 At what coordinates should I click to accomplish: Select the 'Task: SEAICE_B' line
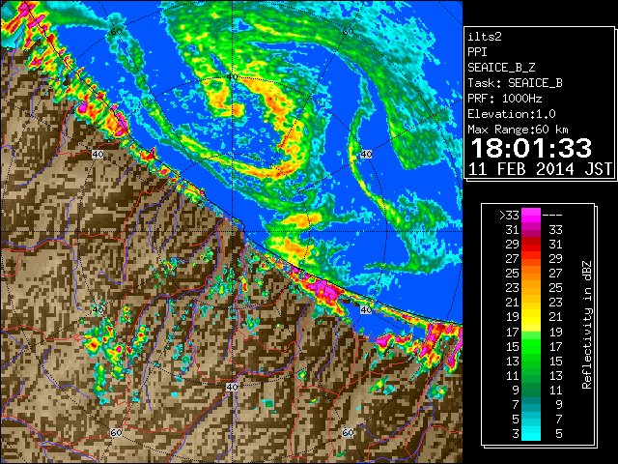click(515, 83)
